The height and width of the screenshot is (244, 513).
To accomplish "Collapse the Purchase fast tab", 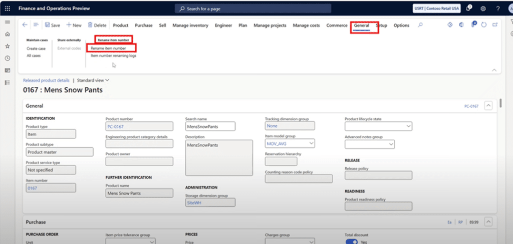I will click(488, 222).
